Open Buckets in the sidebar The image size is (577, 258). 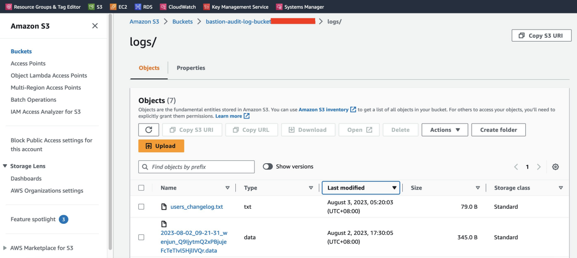click(21, 52)
